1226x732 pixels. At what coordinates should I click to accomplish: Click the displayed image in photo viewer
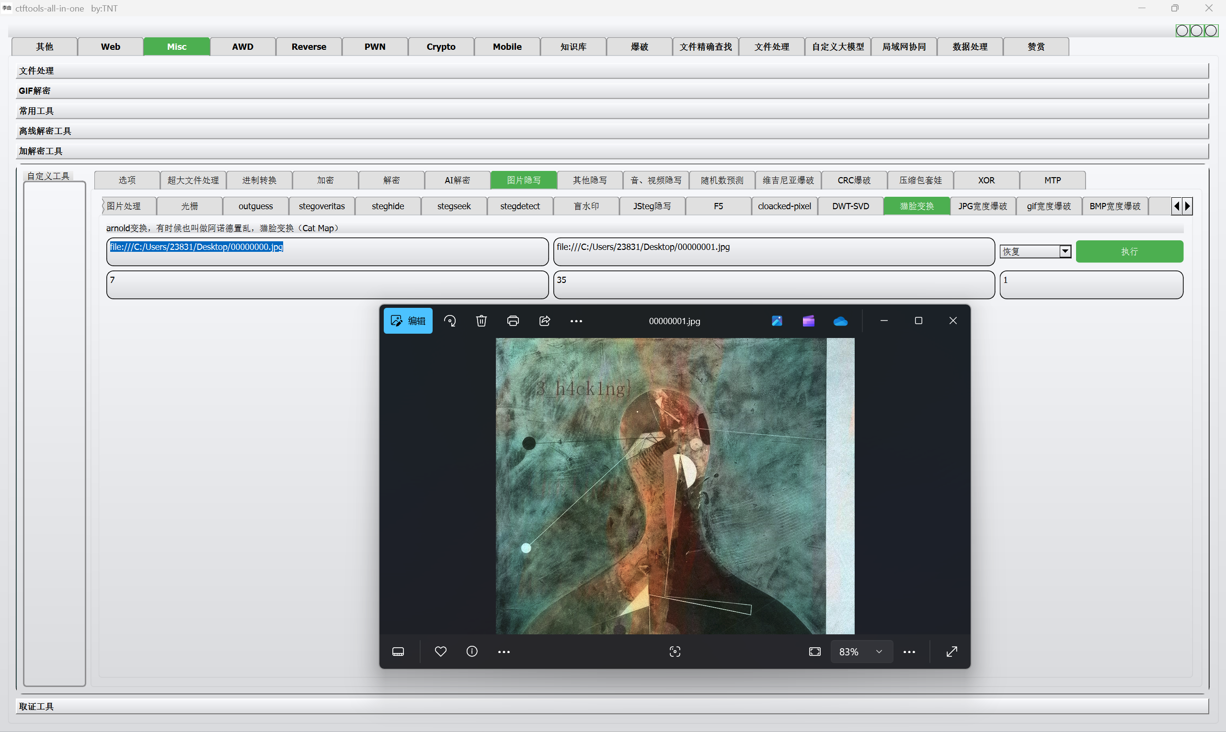coord(675,486)
